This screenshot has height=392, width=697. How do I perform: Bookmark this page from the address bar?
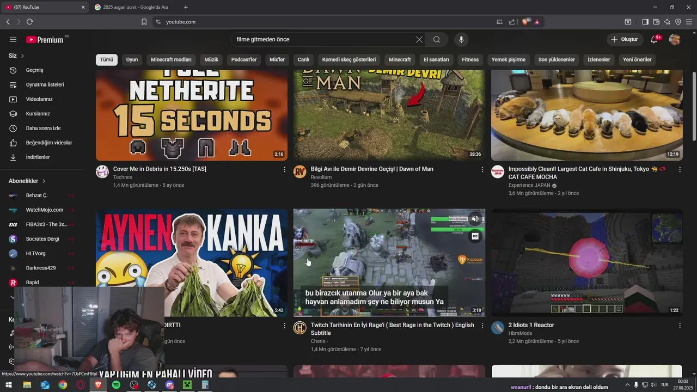point(144,22)
